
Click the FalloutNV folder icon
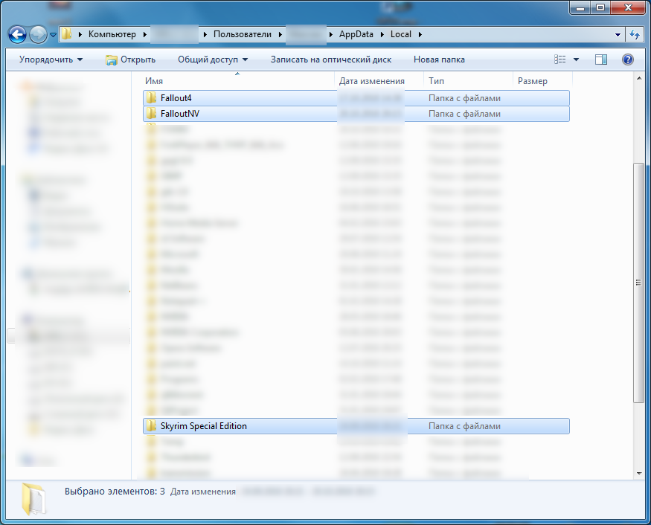151,114
